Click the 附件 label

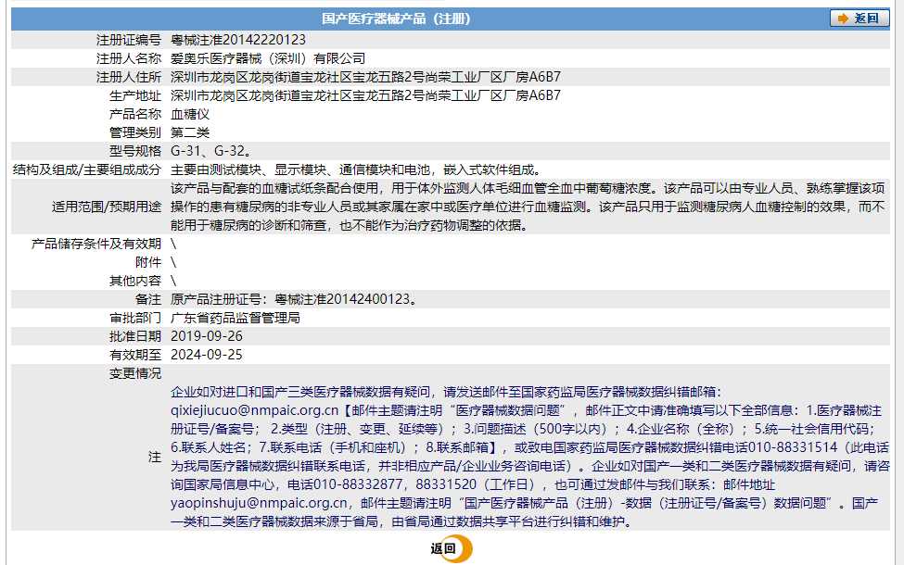[148, 262]
